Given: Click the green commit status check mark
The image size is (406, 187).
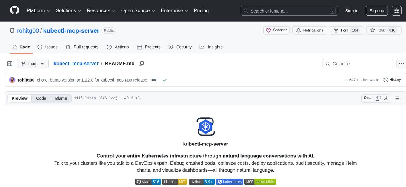Looking at the screenshot, I should click(165, 80).
